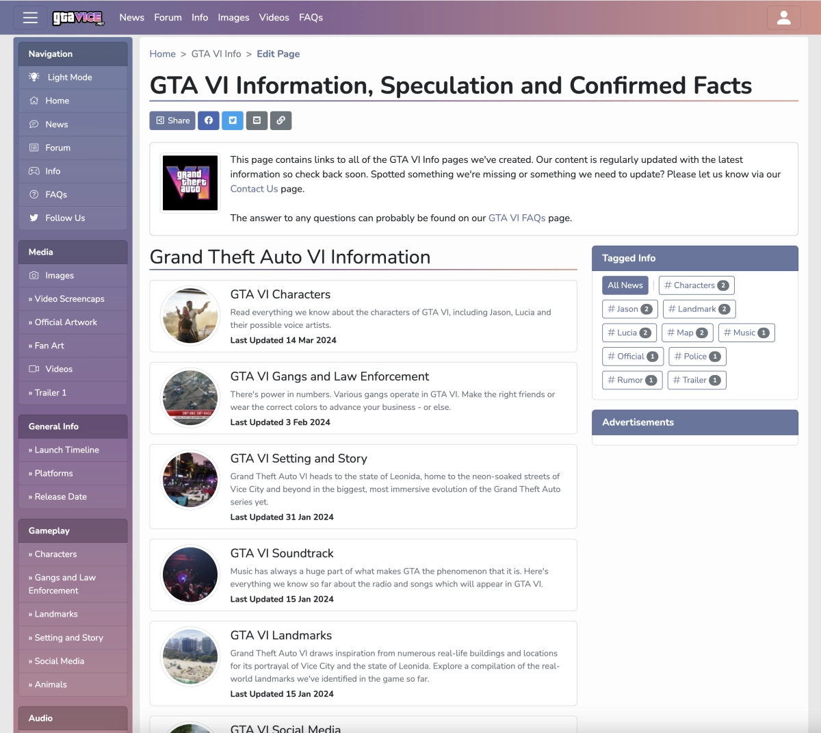Open Launch Timeline sidebar link
This screenshot has width=821, height=733.
(73, 450)
